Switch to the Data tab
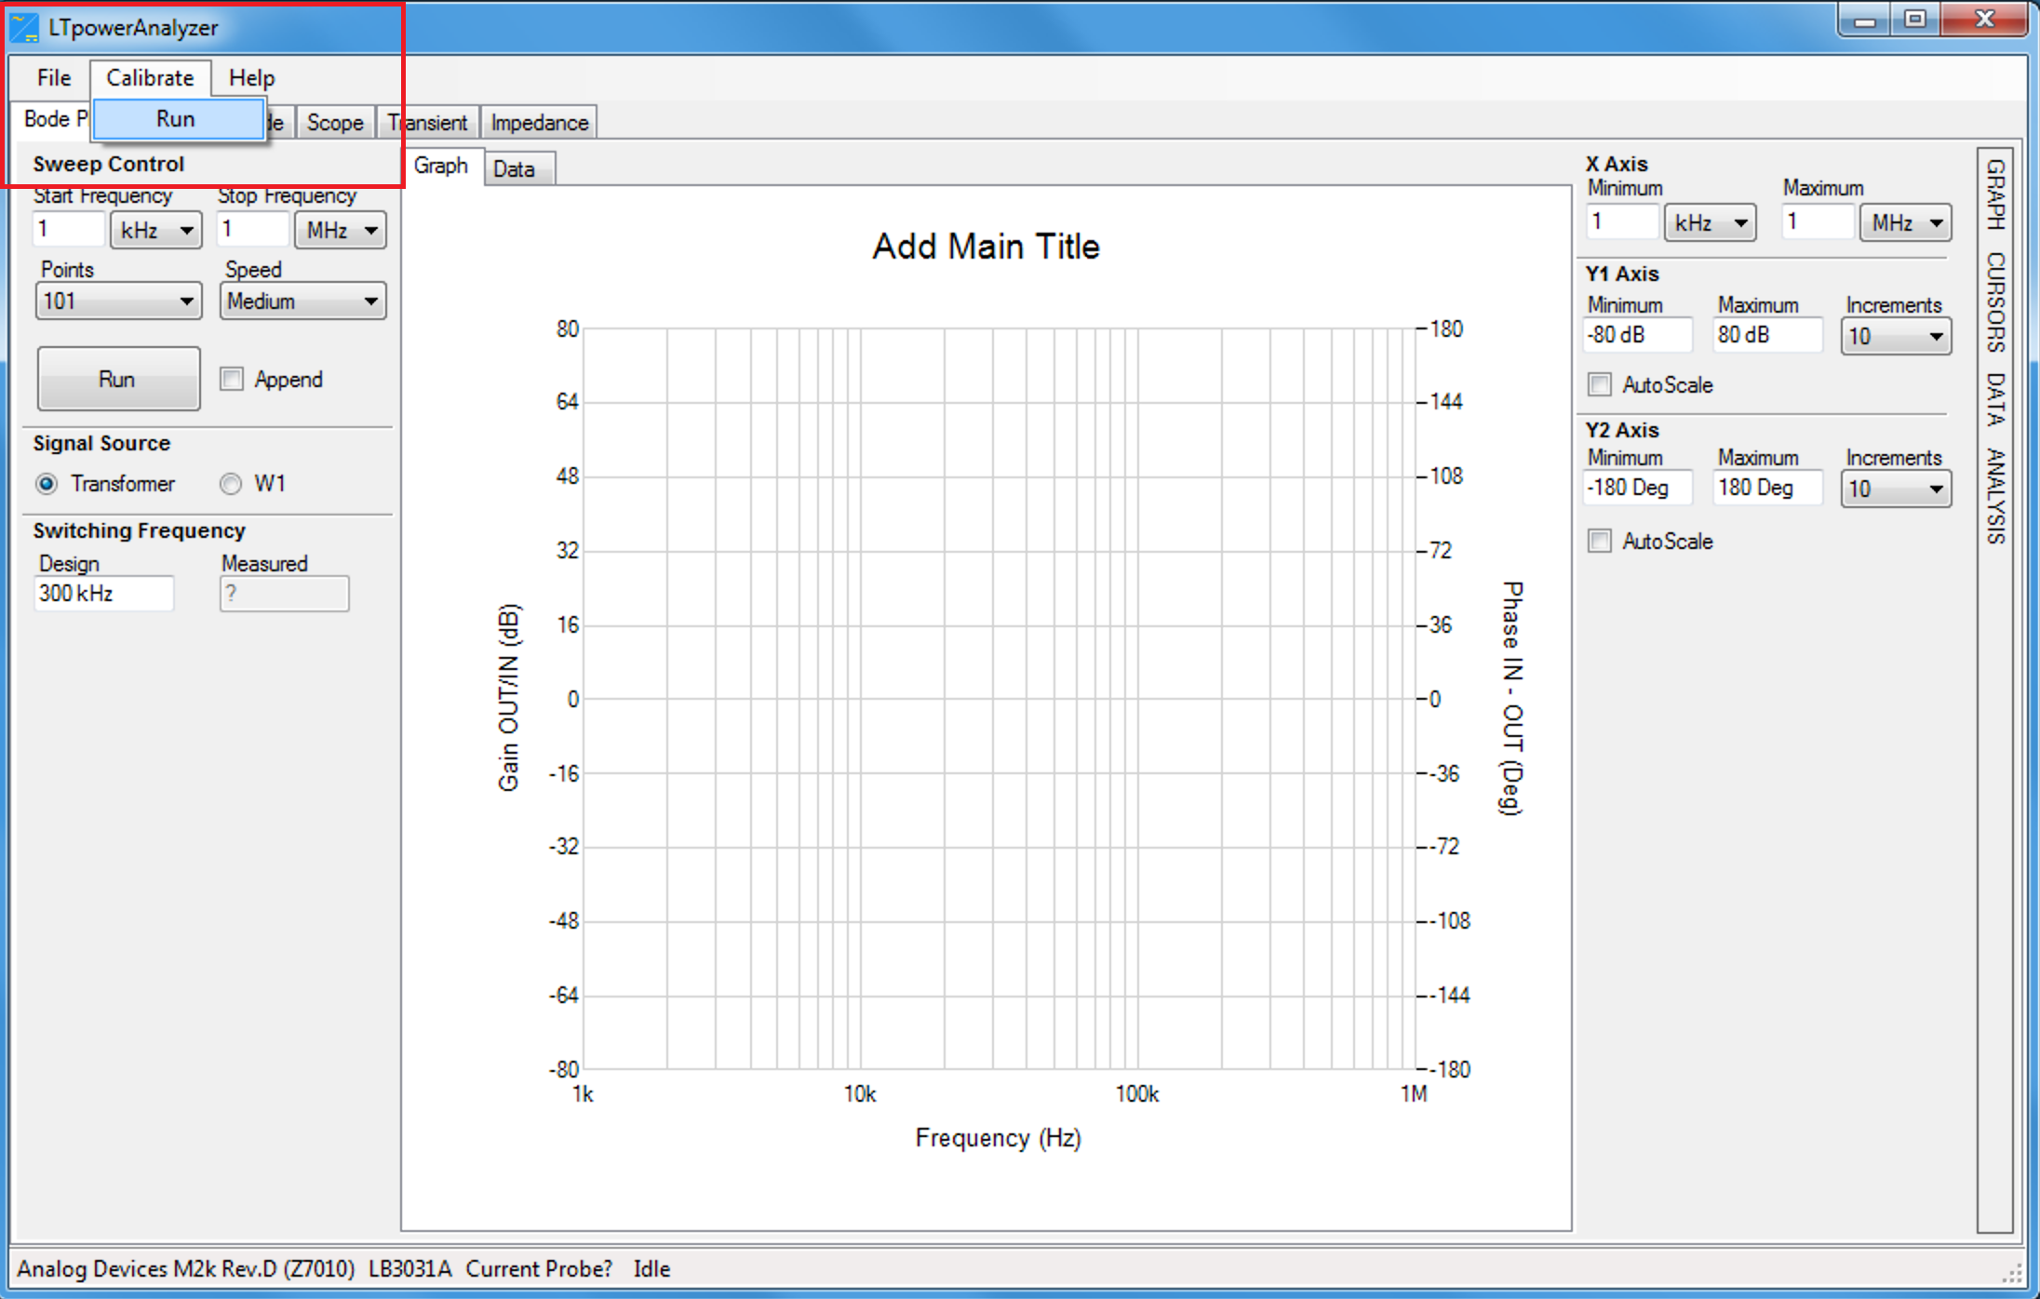The image size is (2040, 1299). pyautogui.click(x=517, y=167)
